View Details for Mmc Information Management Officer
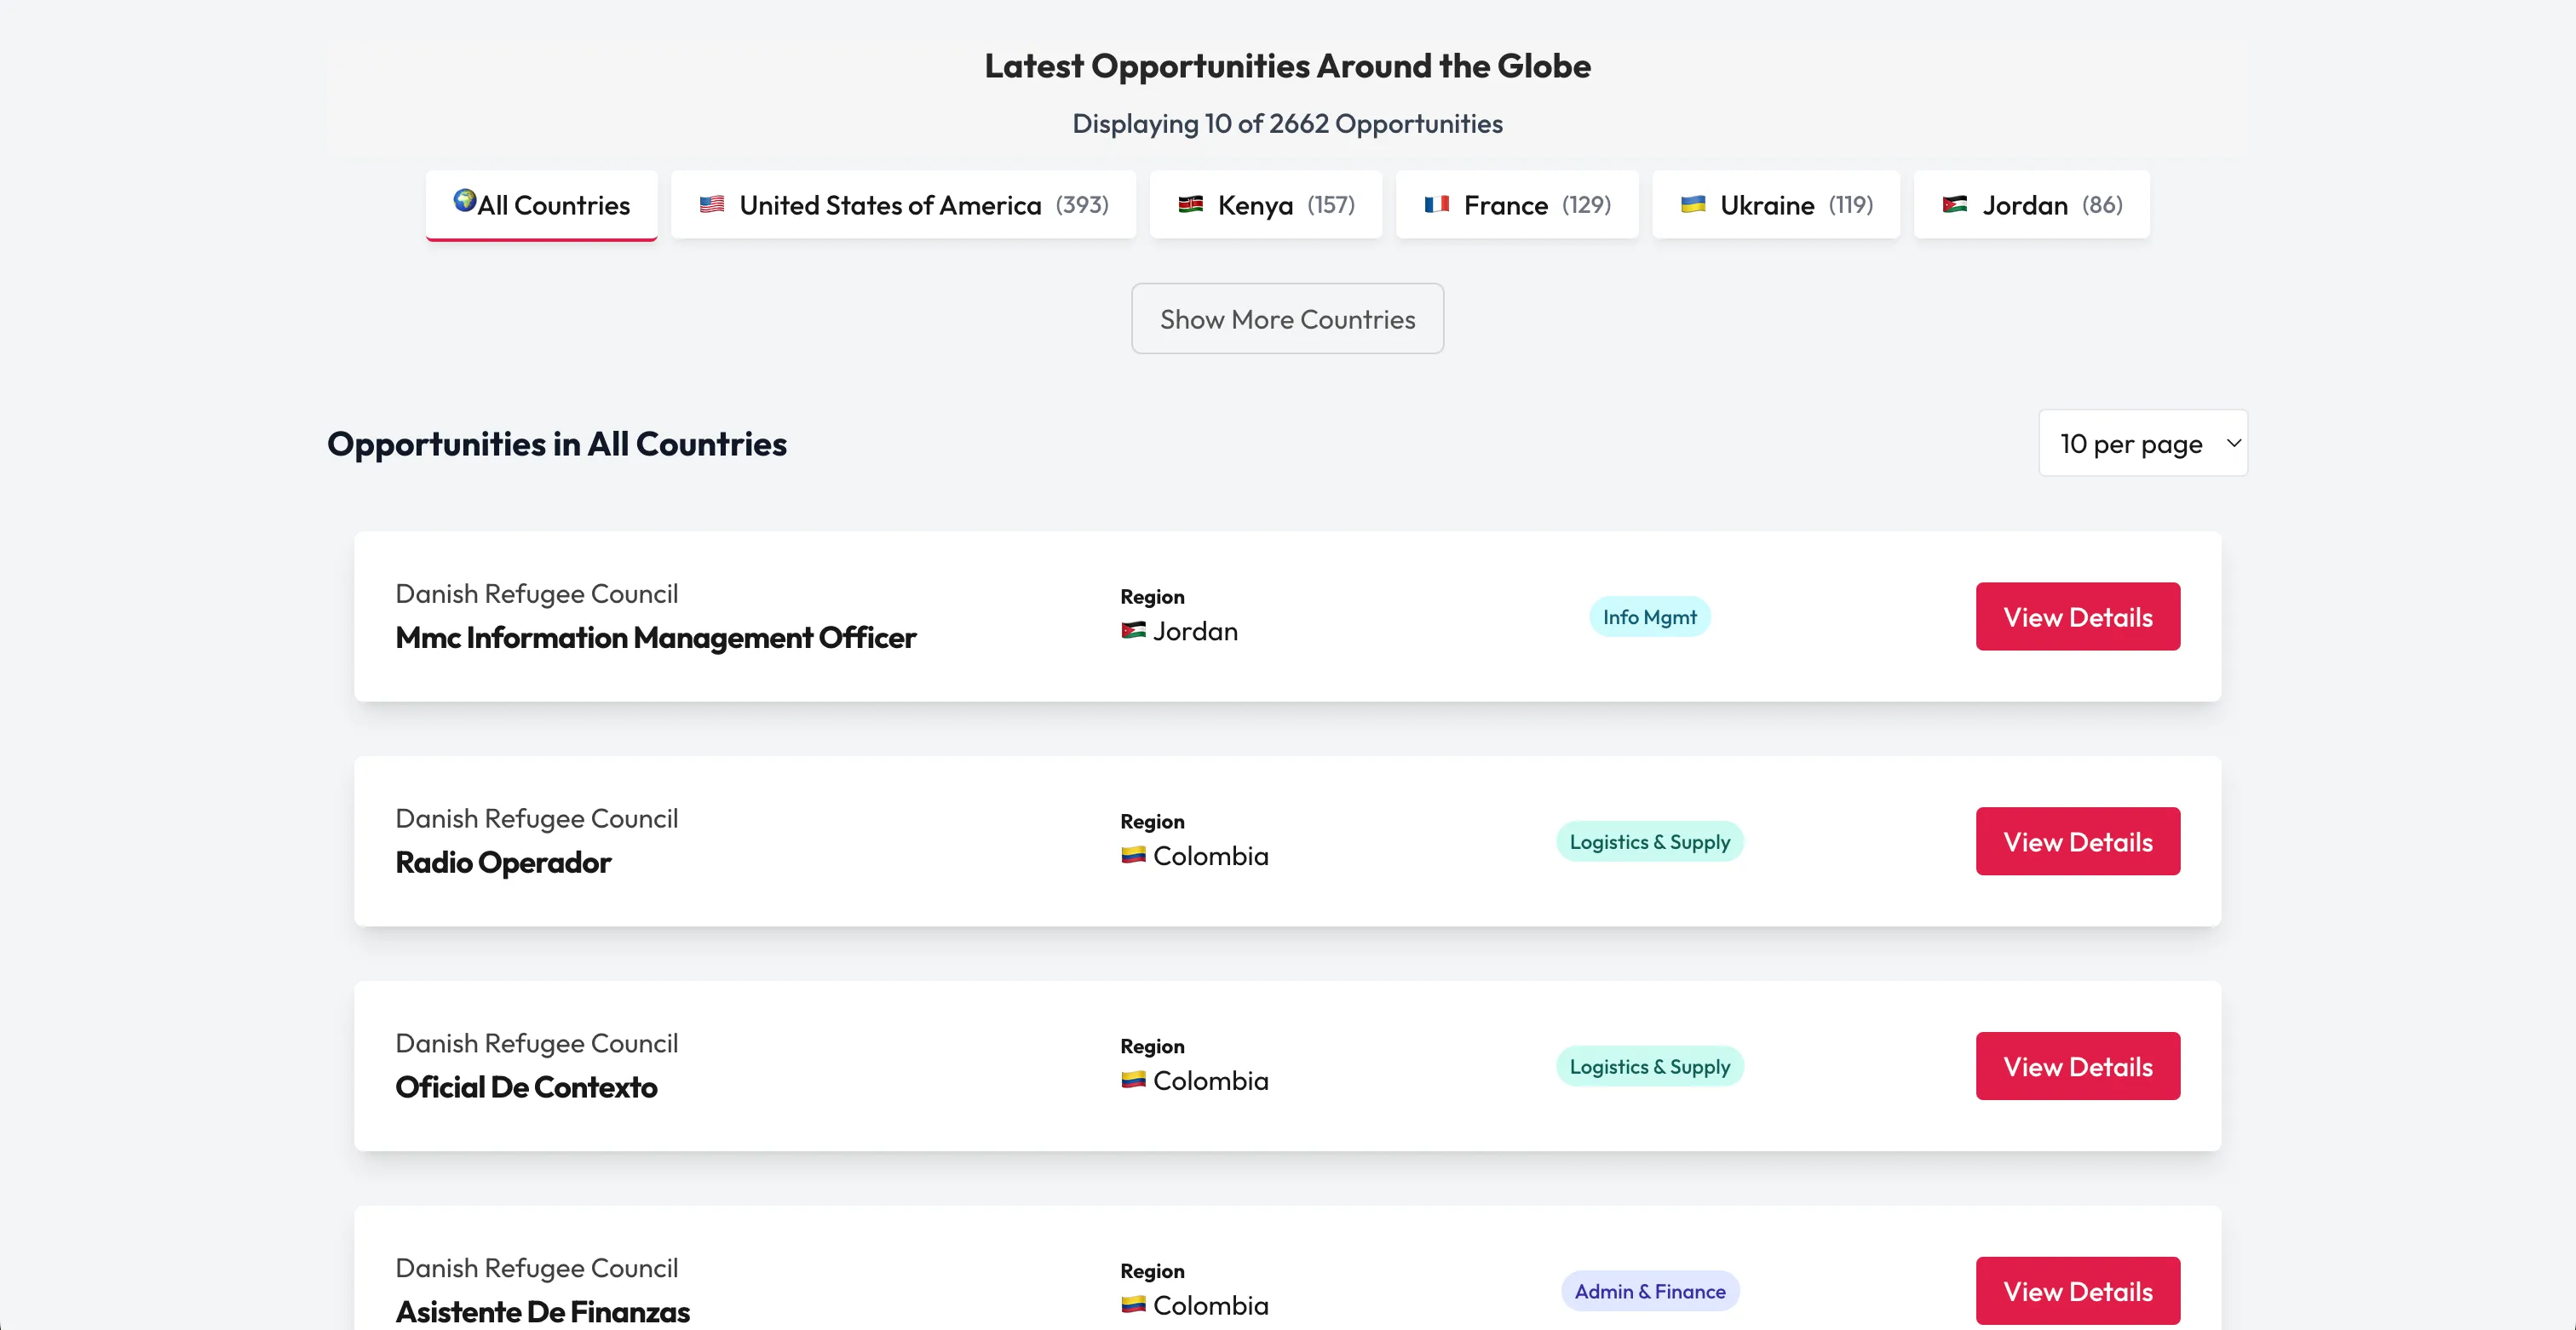This screenshot has height=1330, width=2576. point(2077,616)
